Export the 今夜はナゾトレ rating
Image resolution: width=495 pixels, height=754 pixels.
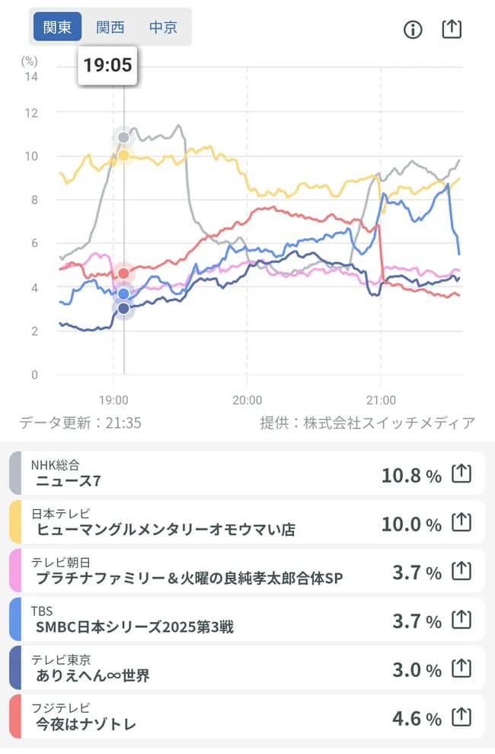click(x=461, y=717)
